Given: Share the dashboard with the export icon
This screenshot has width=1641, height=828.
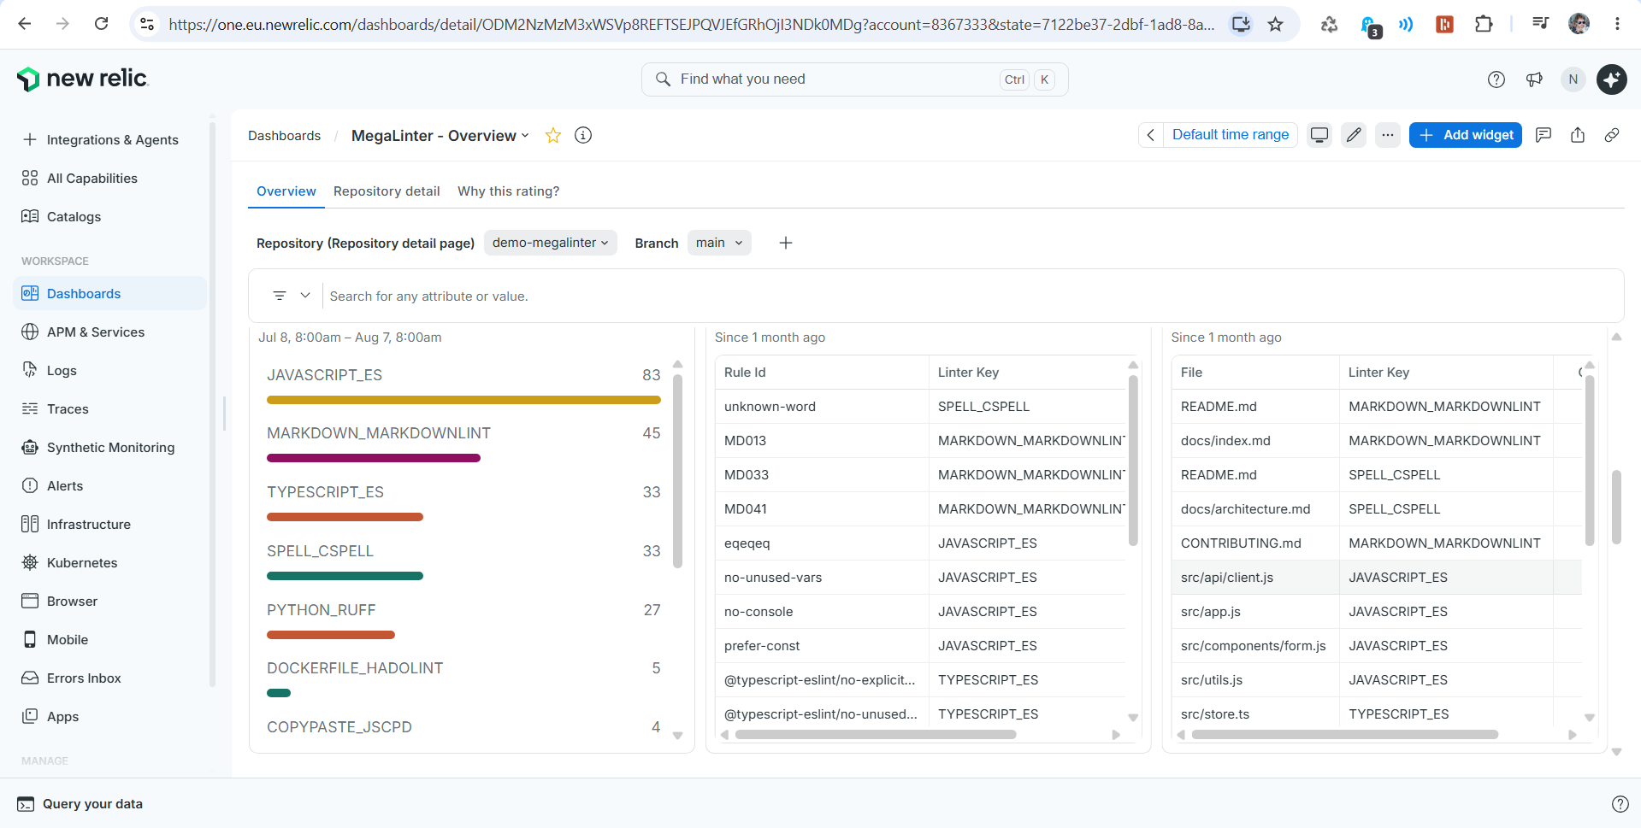Looking at the screenshot, I should pos(1578,135).
